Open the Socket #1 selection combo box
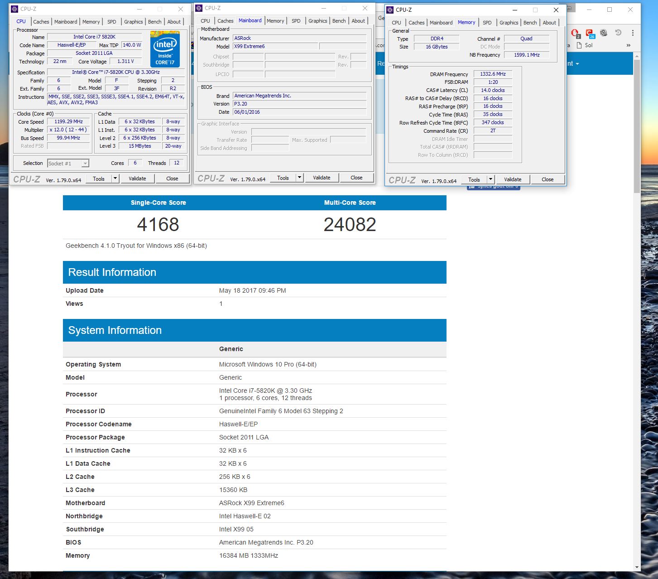Screen dimensions: 658x579 coord(68,163)
